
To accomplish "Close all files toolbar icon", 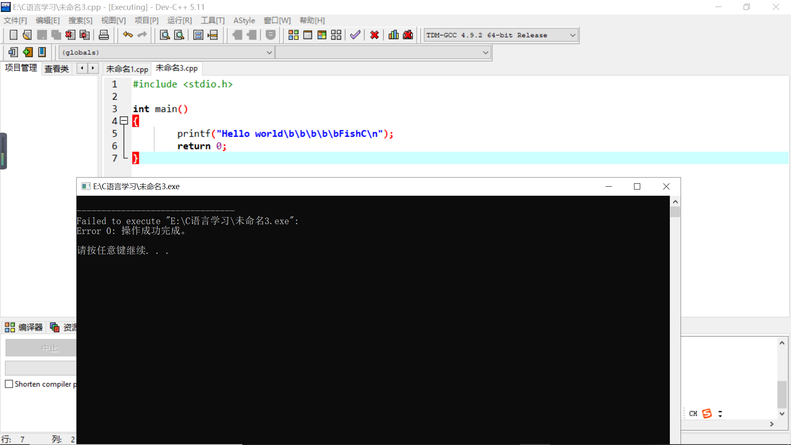I will point(84,35).
